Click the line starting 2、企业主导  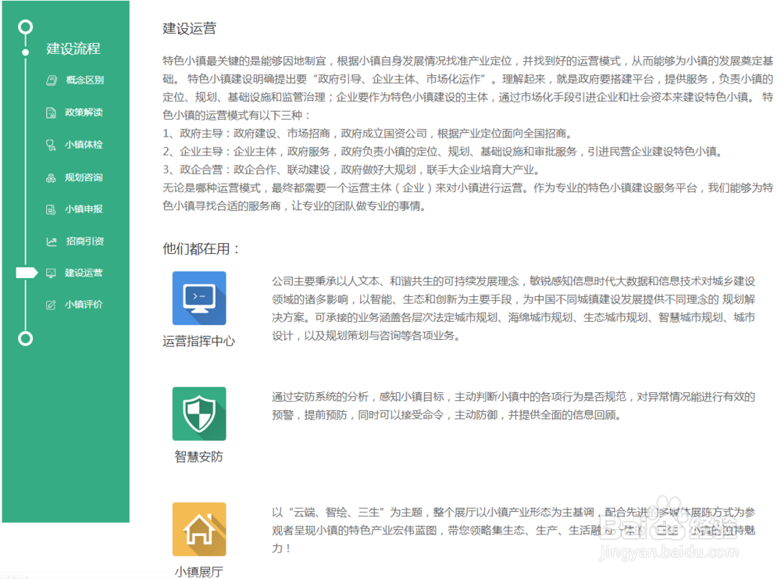[443, 152]
